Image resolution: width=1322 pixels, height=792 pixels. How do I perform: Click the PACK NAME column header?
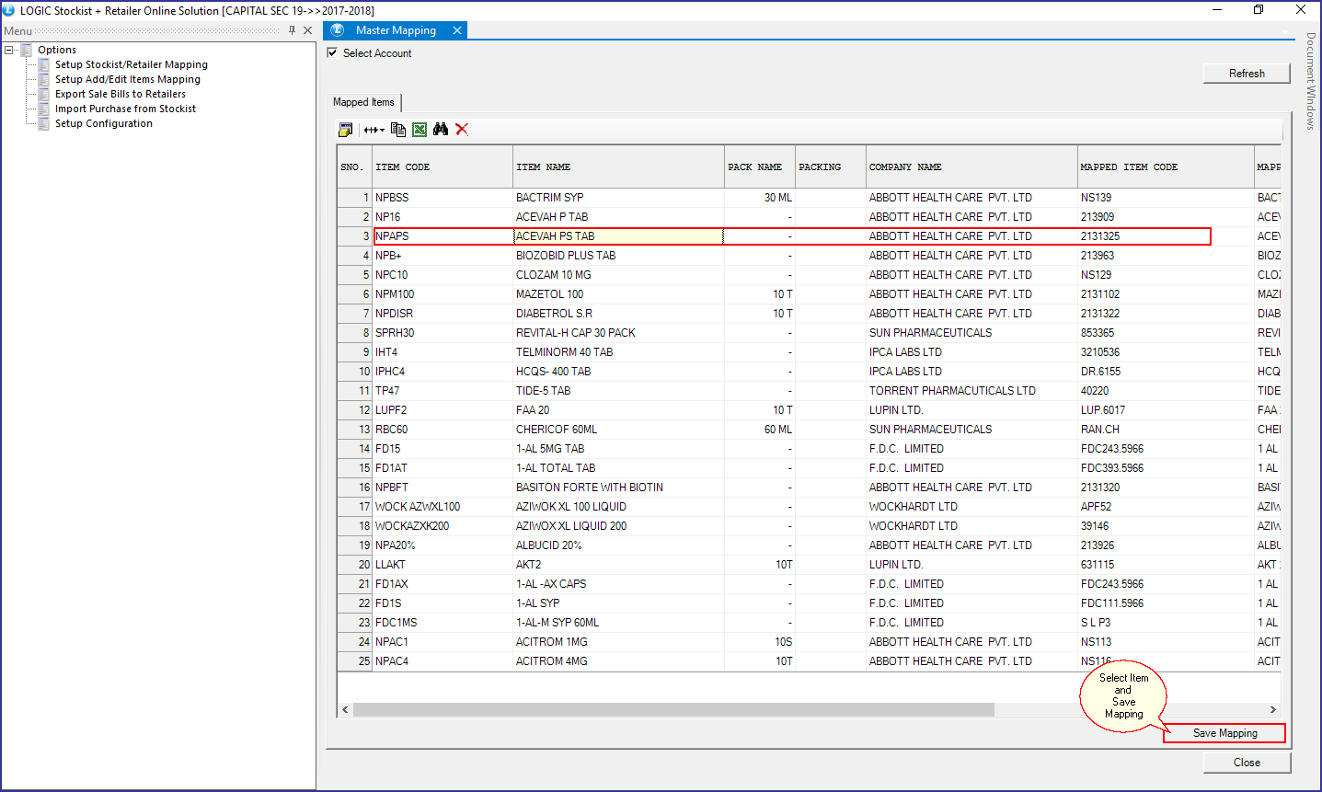[760, 167]
